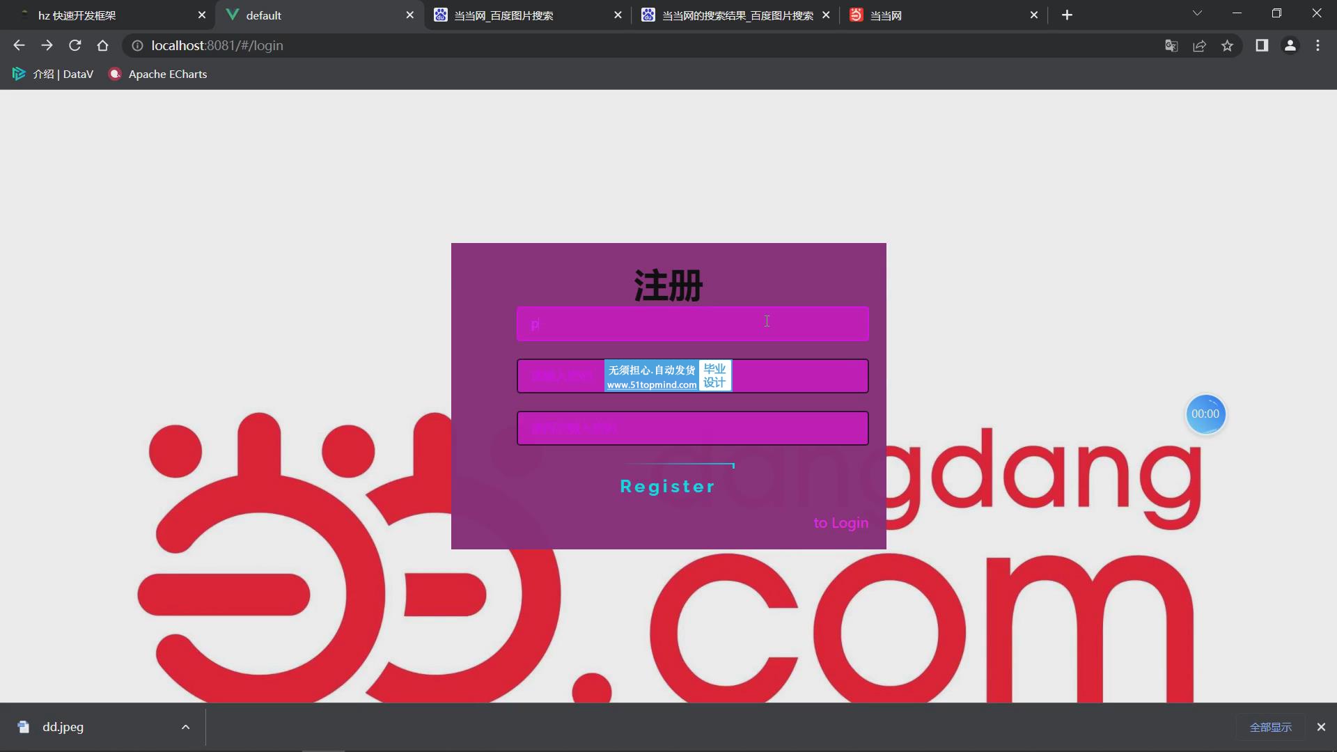This screenshot has height=752, width=1337.
Task: Restore down the browser window
Action: pyautogui.click(x=1276, y=13)
